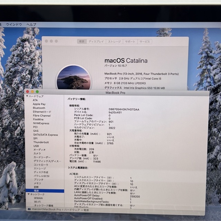Select NVMExpress in the sidebar
This screenshot has height=221, width=221.
[41, 123]
